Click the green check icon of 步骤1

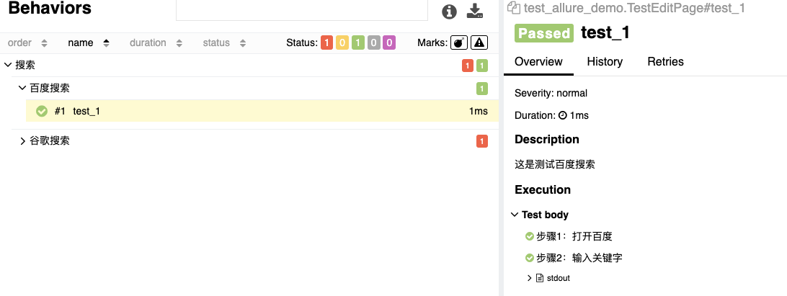point(529,236)
